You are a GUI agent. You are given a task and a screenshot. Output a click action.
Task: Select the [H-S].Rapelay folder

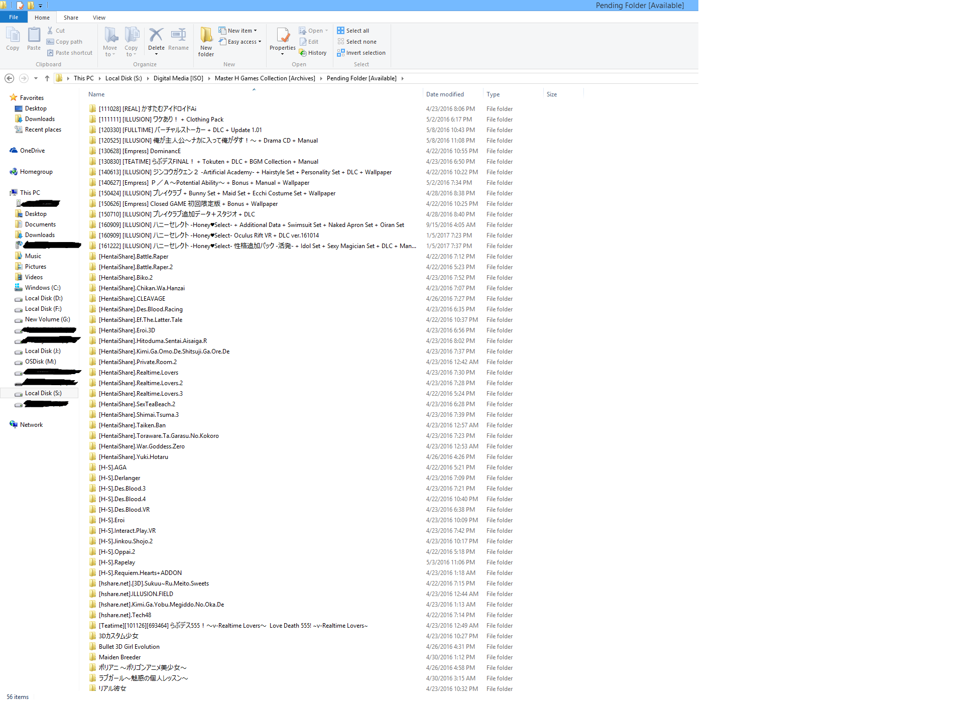click(117, 562)
